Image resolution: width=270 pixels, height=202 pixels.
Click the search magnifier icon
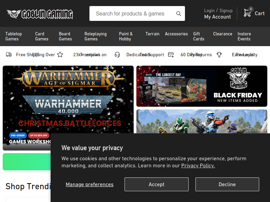click(x=179, y=13)
